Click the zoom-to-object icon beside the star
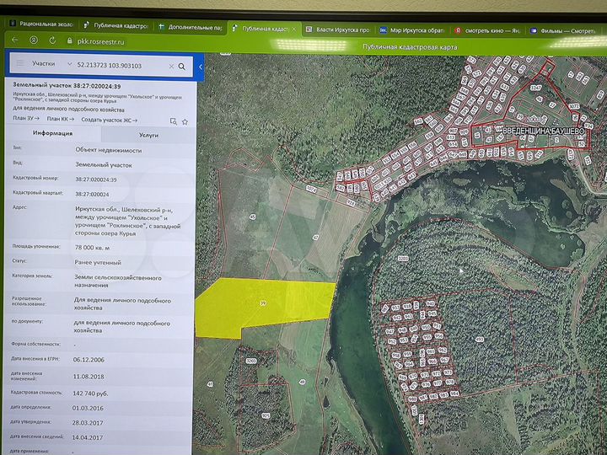The width and height of the screenshot is (607, 455). point(174,121)
